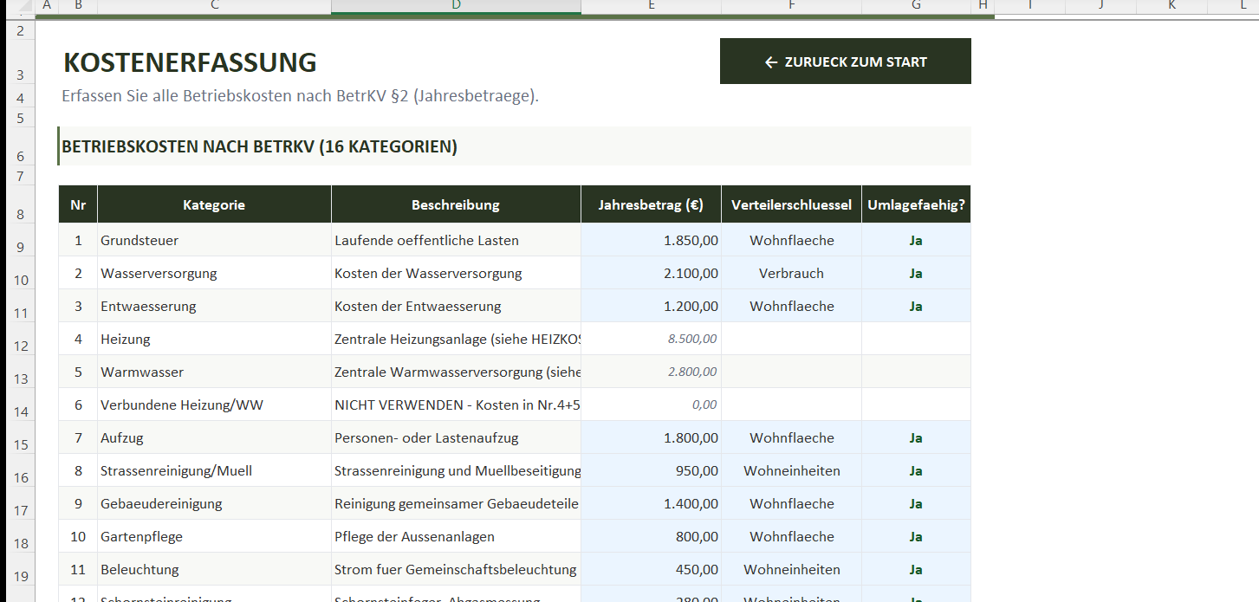Open Aufzug Umlagefaehig Ja cell

tap(916, 437)
